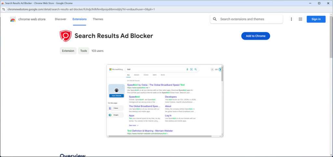Click the URL in the address bar

[x=81, y=9]
